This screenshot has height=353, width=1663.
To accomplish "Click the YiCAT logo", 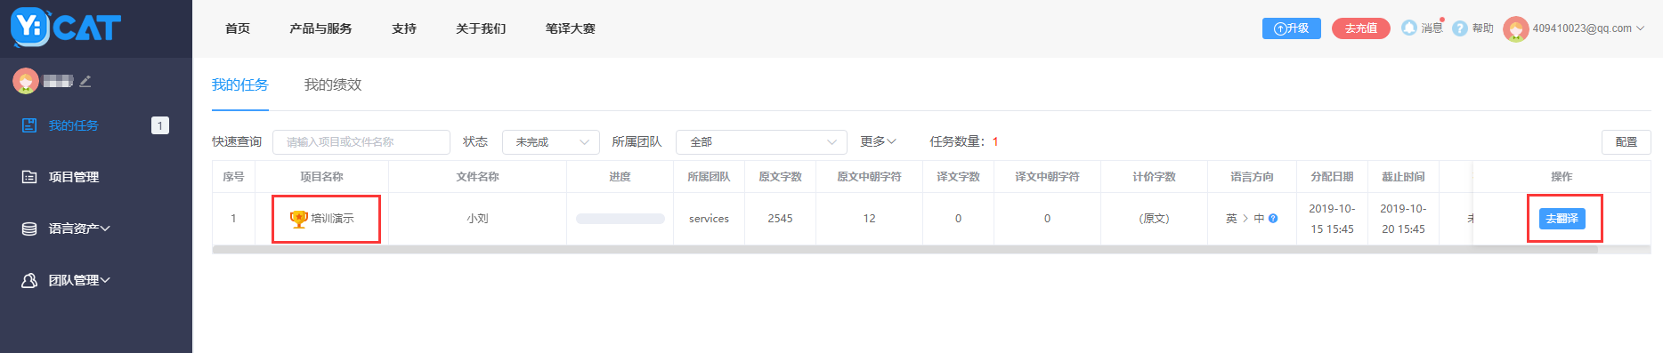I will click(x=66, y=28).
